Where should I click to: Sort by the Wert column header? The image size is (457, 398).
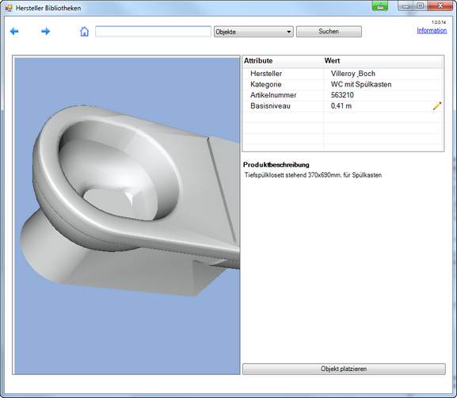pos(383,61)
